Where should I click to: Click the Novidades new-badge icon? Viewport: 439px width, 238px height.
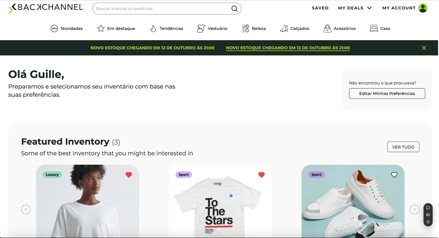point(54,28)
